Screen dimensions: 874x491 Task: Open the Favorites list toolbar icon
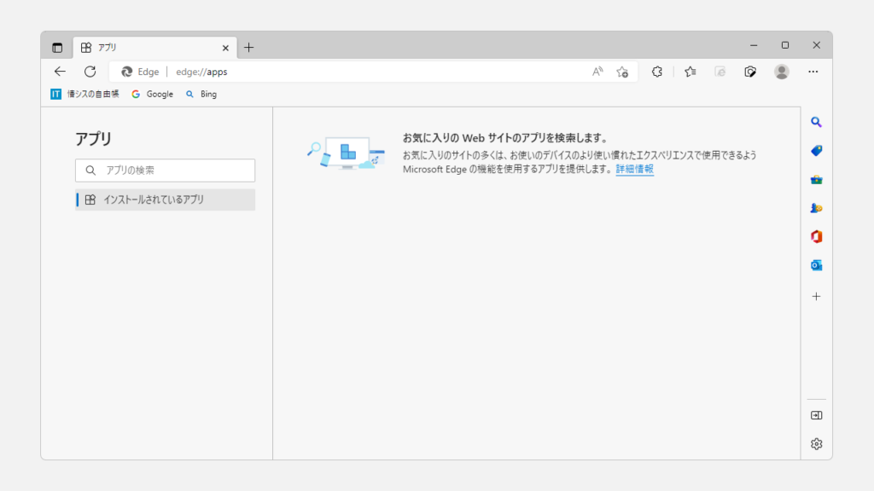[690, 72]
